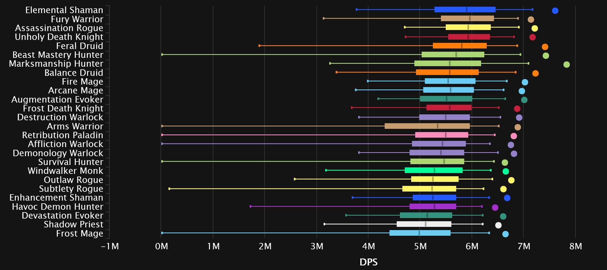Click the Beast Mastery Hunter label

click(58, 55)
